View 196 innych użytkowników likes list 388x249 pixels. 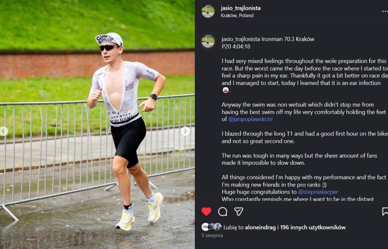313,227
